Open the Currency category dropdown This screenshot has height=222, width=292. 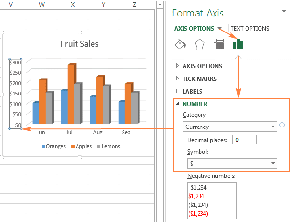(x=230, y=127)
